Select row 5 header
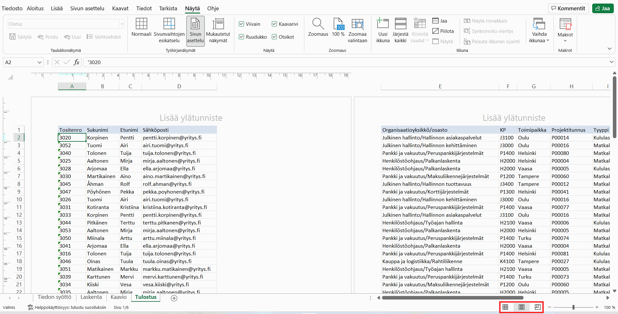Viewport: 618px width, 314px height. pos(19,161)
